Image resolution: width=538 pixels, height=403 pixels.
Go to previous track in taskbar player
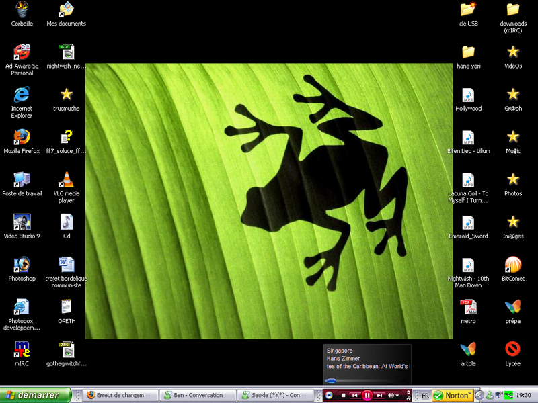point(355,396)
